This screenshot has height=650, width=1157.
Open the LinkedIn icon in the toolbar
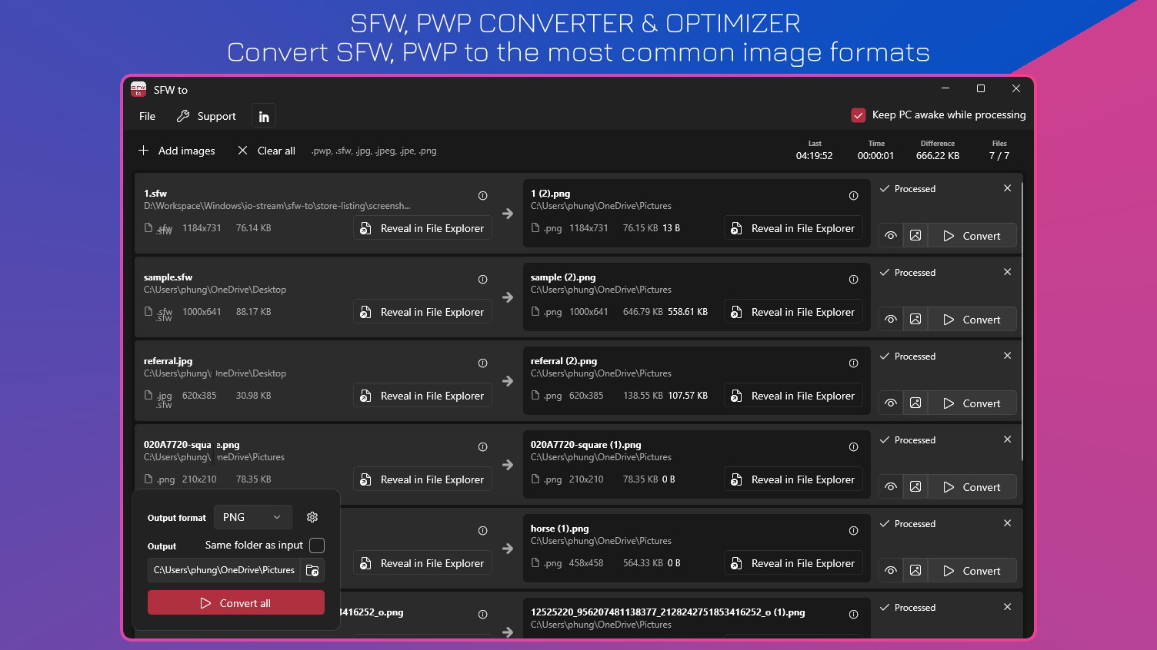264,115
